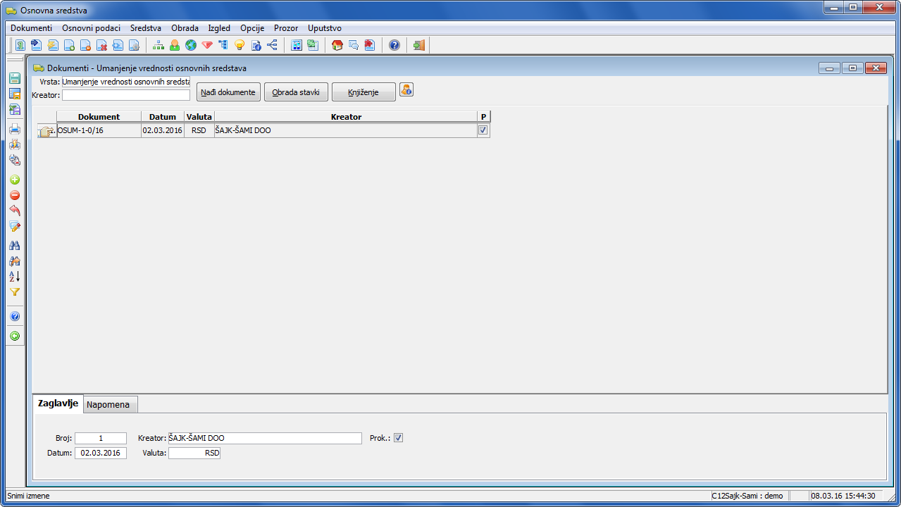Click the red undo arrow icon

point(14,211)
